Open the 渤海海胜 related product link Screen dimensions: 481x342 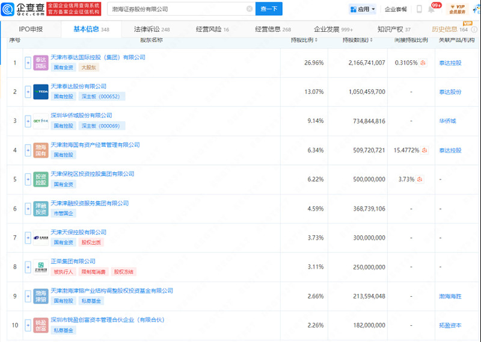(x=450, y=296)
